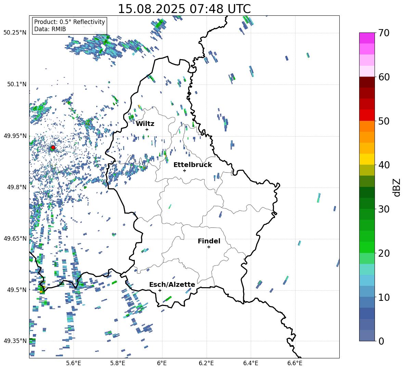This screenshot has width=405, height=370.
Task: Click the magenta top colorbar segment
Action: [367, 38]
